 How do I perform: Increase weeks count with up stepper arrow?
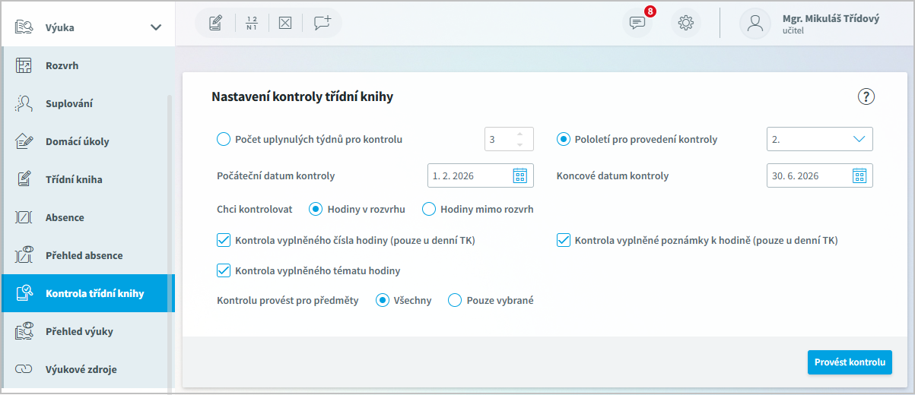click(519, 134)
